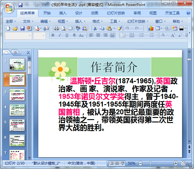Insert a chart using the chart icon

(151, 28)
